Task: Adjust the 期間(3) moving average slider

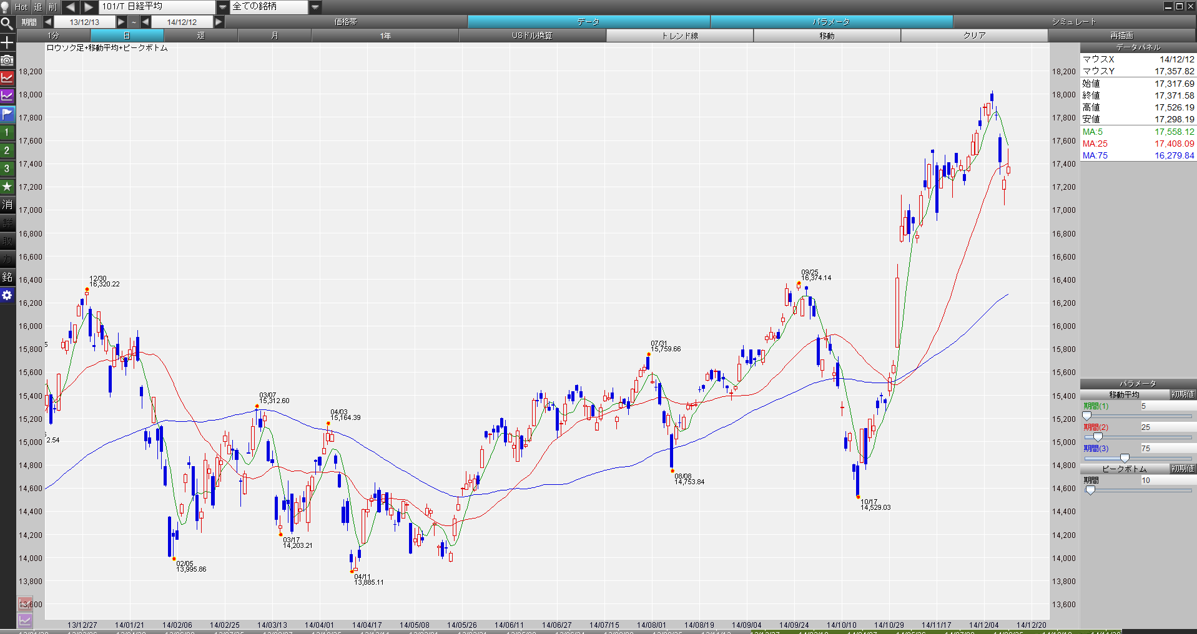Action: coord(1125,458)
